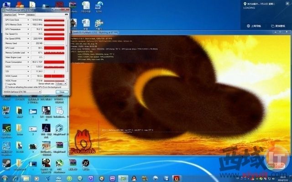Open the disc installer desktop icon

click(60, 111)
